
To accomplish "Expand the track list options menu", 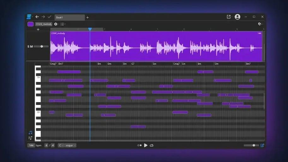I will pyautogui.click(x=63, y=24).
